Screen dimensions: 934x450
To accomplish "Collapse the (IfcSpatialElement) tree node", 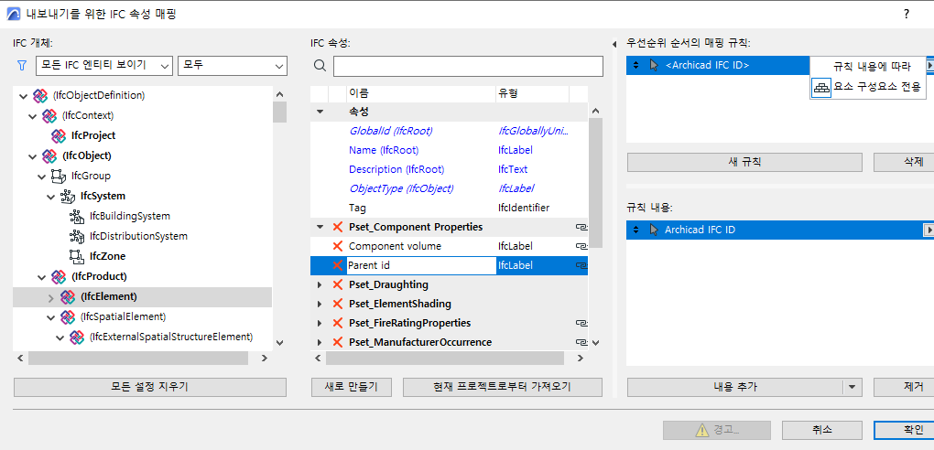I will (50, 316).
